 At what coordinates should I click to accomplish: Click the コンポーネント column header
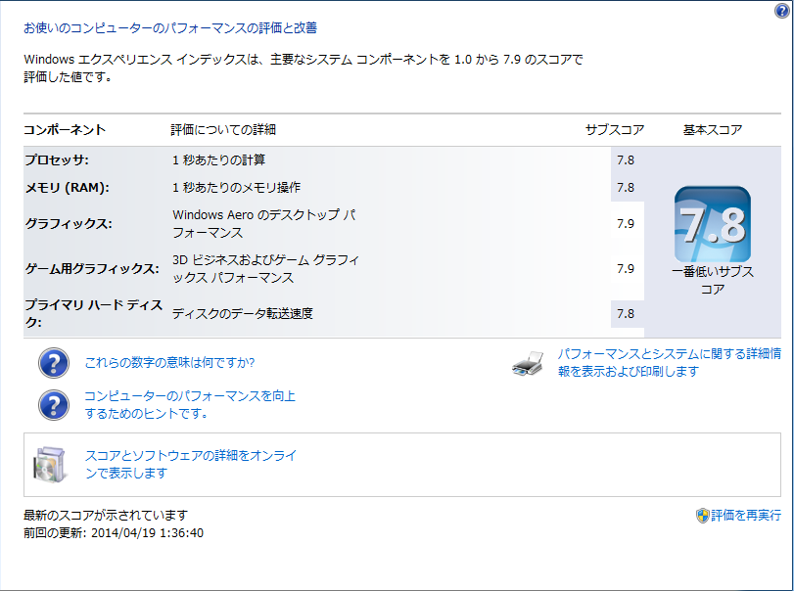65,130
